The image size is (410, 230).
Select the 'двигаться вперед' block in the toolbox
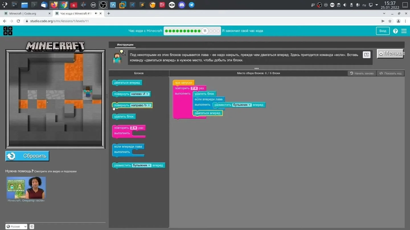coord(127,83)
